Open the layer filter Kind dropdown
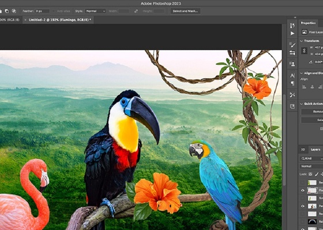Image resolution: width=323 pixels, height=230 pixels. coord(311,158)
